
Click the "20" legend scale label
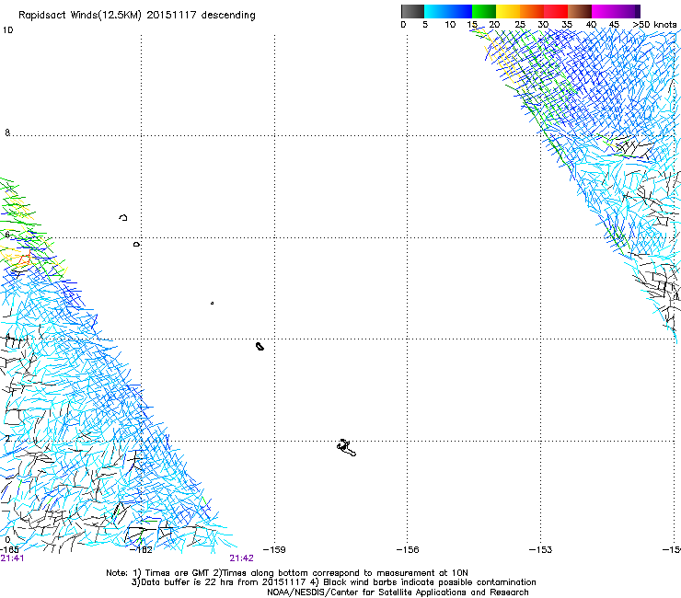click(x=494, y=25)
